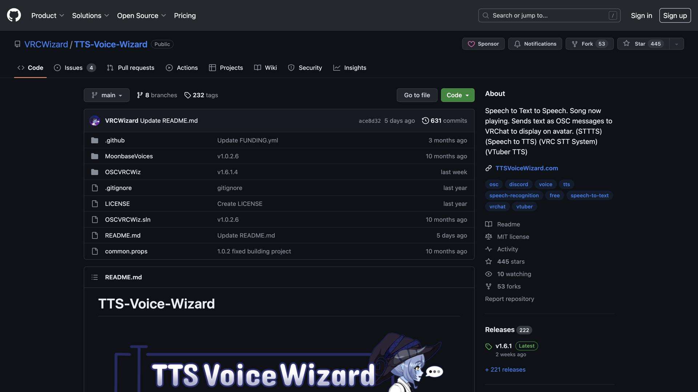The image size is (698, 392).
Task: Click the README.md file icon
Action: point(95,235)
